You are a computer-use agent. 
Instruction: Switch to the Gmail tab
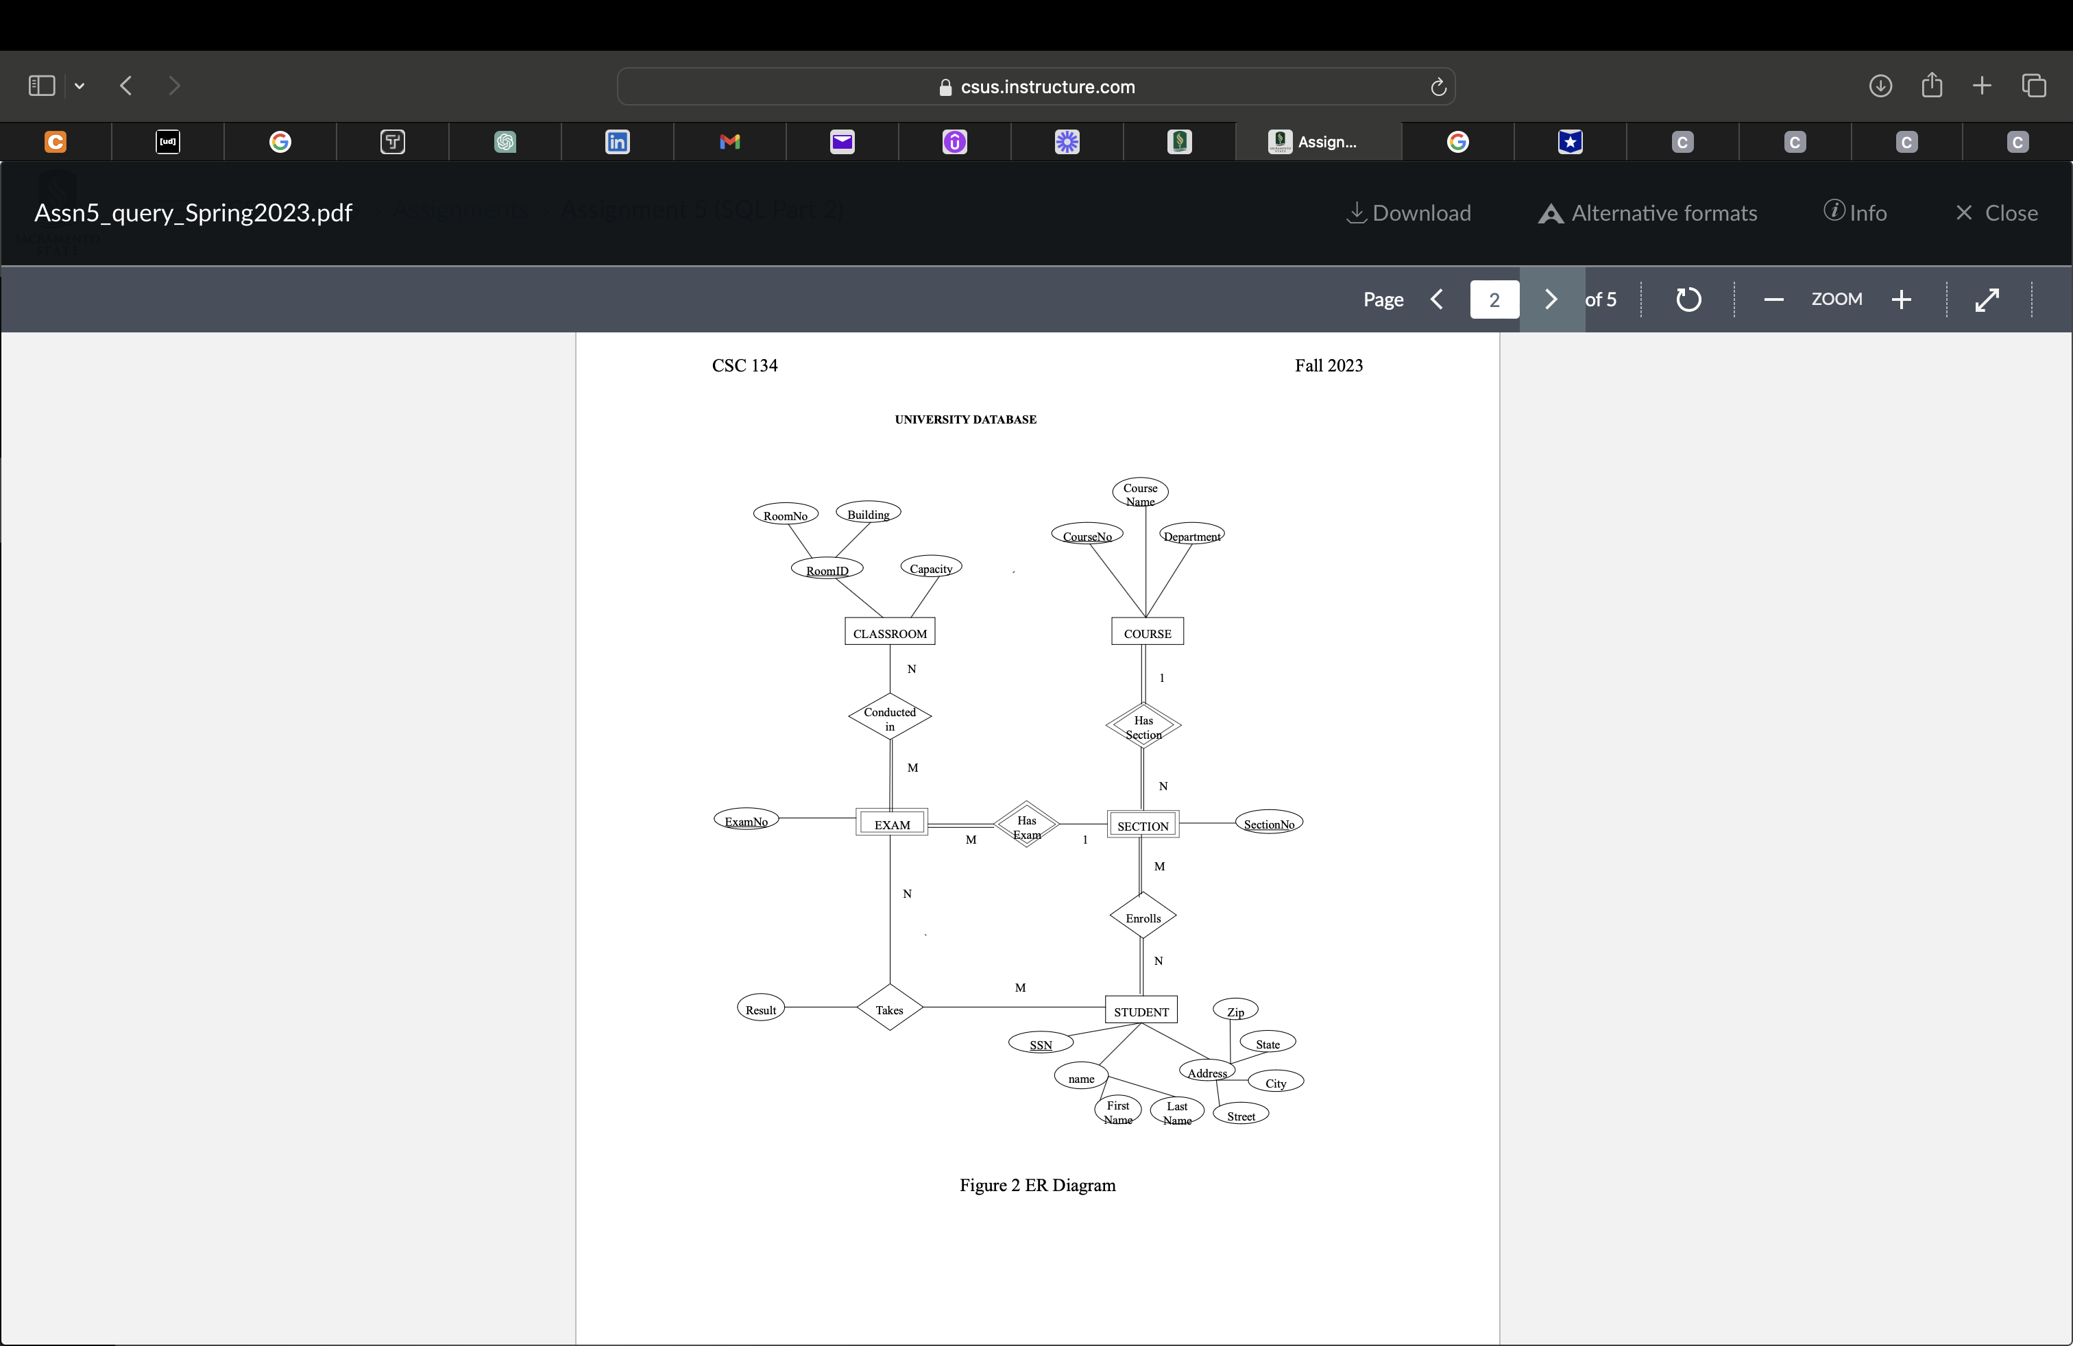click(x=729, y=142)
